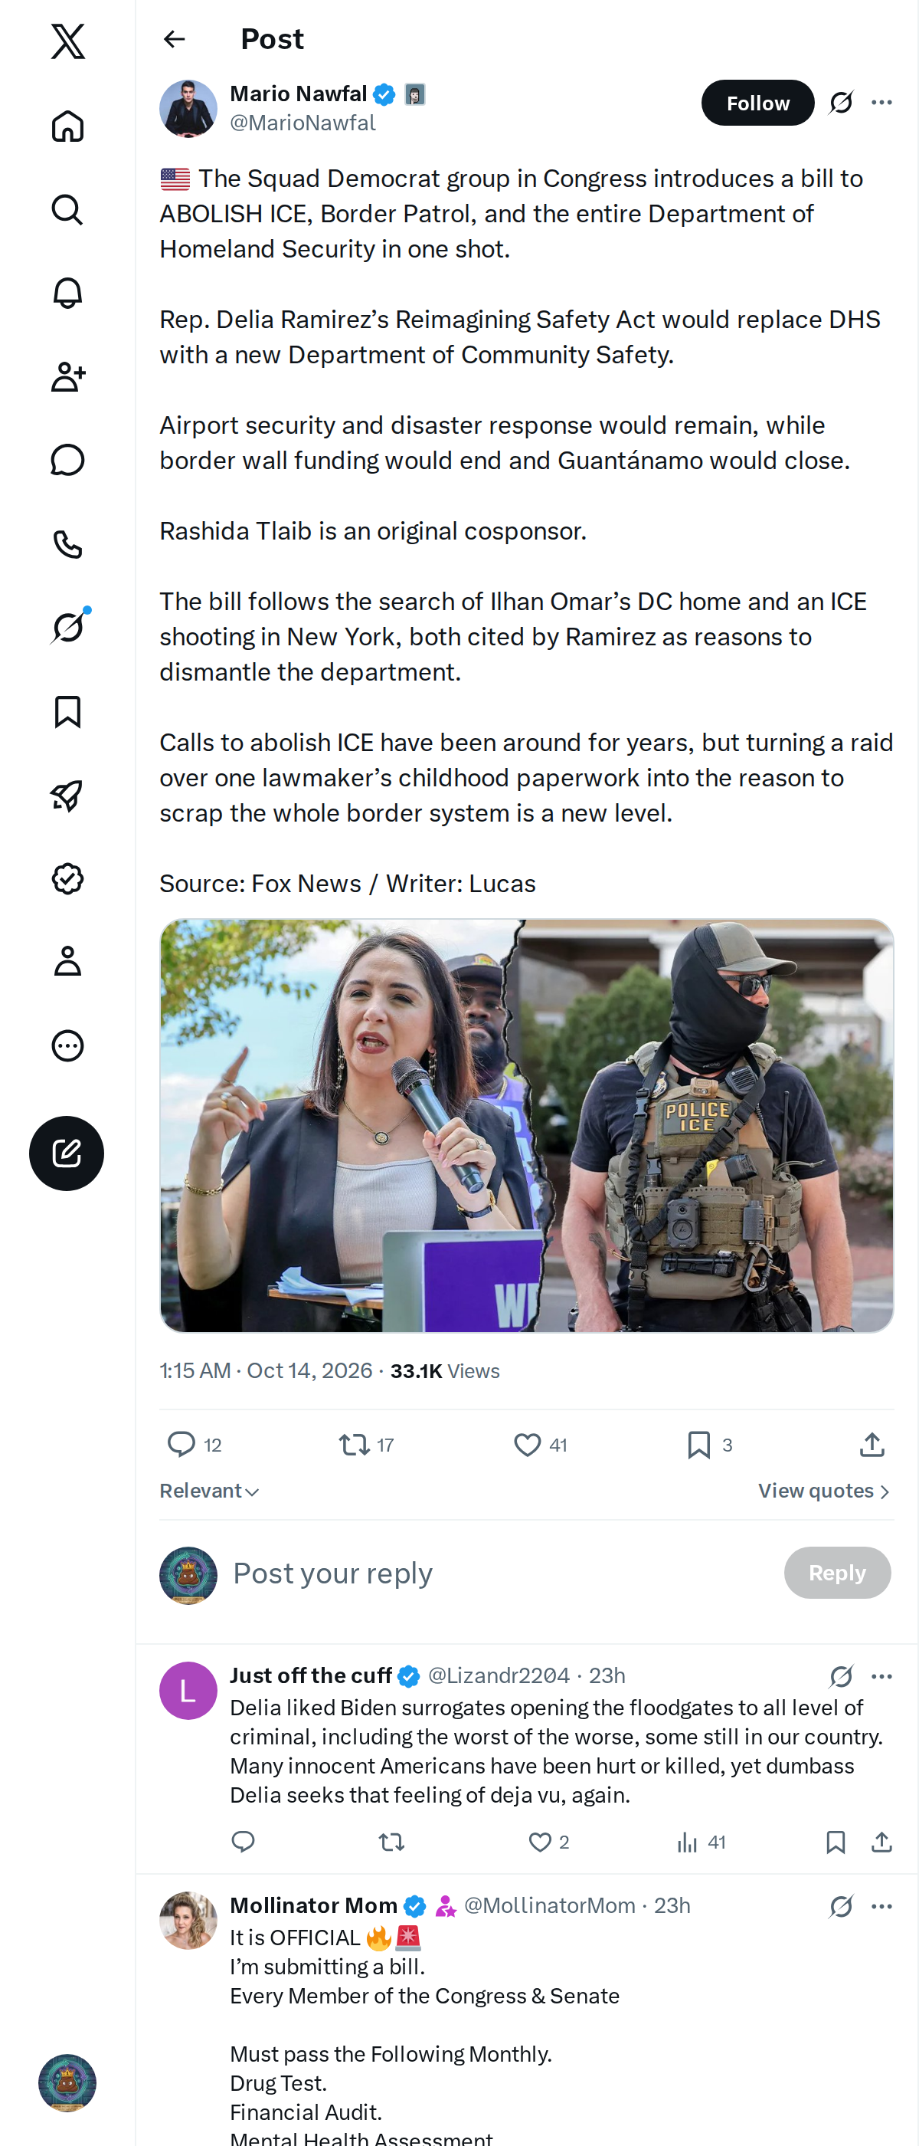This screenshot has width=919, height=2146.
Task: Click the Post your reply field
Action: tap(499, 1573)
